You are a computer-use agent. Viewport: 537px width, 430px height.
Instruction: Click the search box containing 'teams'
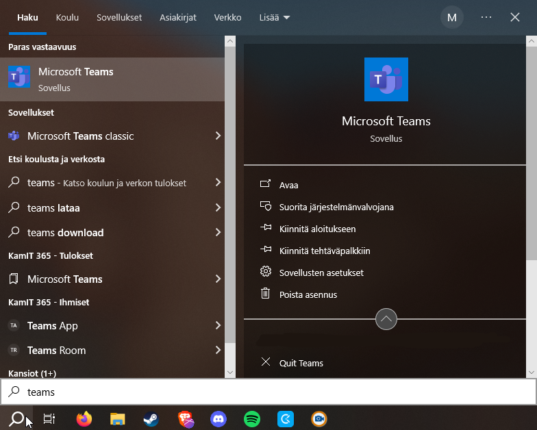click(x=268, y=392)
